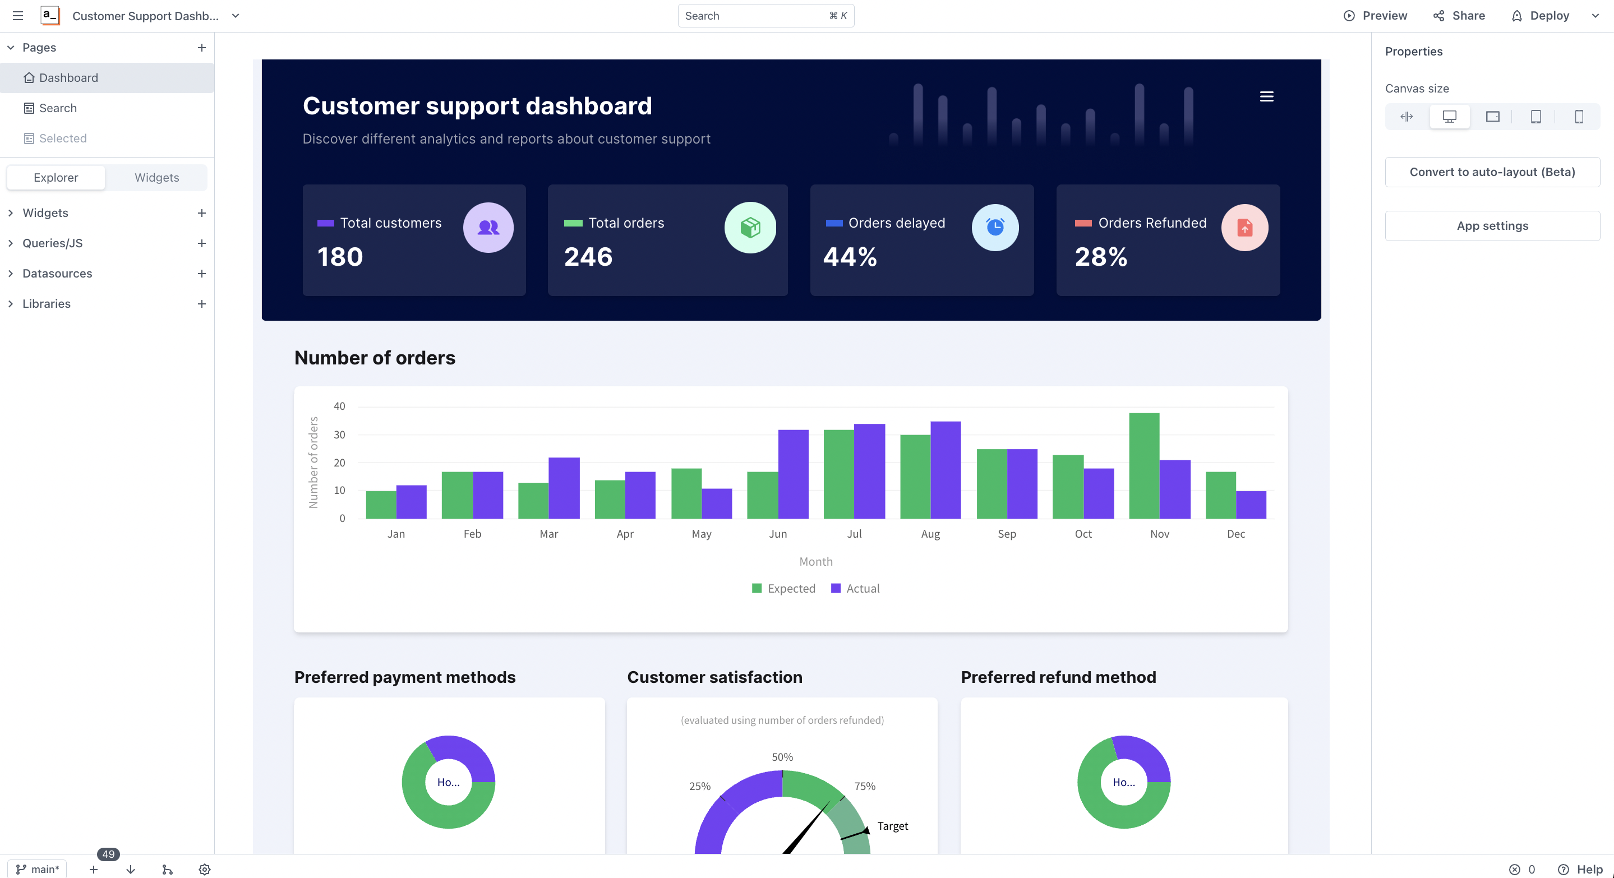The height and width of the screenshot is (878, 1614).
Task: Open git settings gear icon
Action: [204, 869]
